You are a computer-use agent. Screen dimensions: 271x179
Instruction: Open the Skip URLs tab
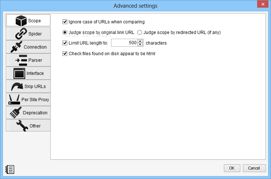[28, 86]
